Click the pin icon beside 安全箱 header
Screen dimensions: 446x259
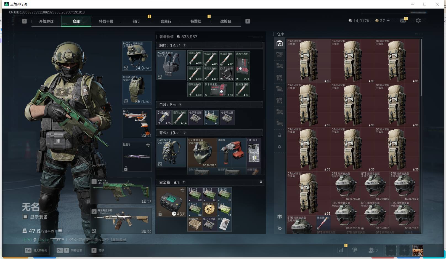pyautogui.click(x=261, y=182)
